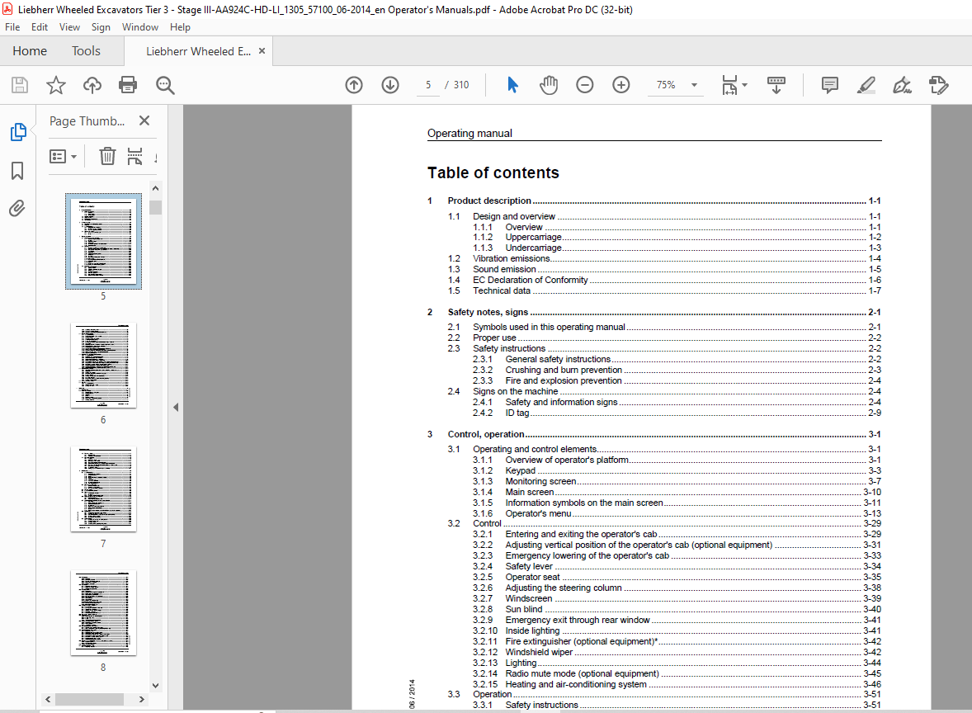Screen dimensions: 972x713
Task: Click '2.4.2 ID tag' contents entry
Action: point(677,413)
